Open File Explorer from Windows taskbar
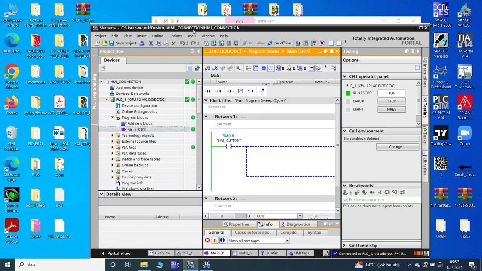 click(x=144, y=265)
